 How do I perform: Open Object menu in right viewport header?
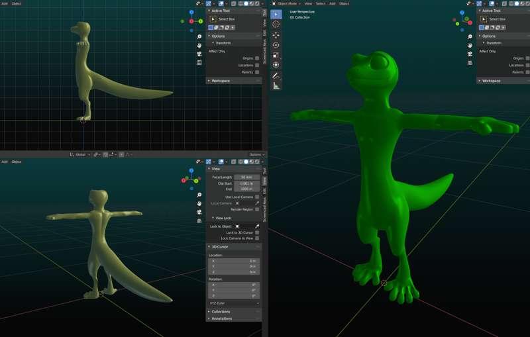[x=344, y=3]
